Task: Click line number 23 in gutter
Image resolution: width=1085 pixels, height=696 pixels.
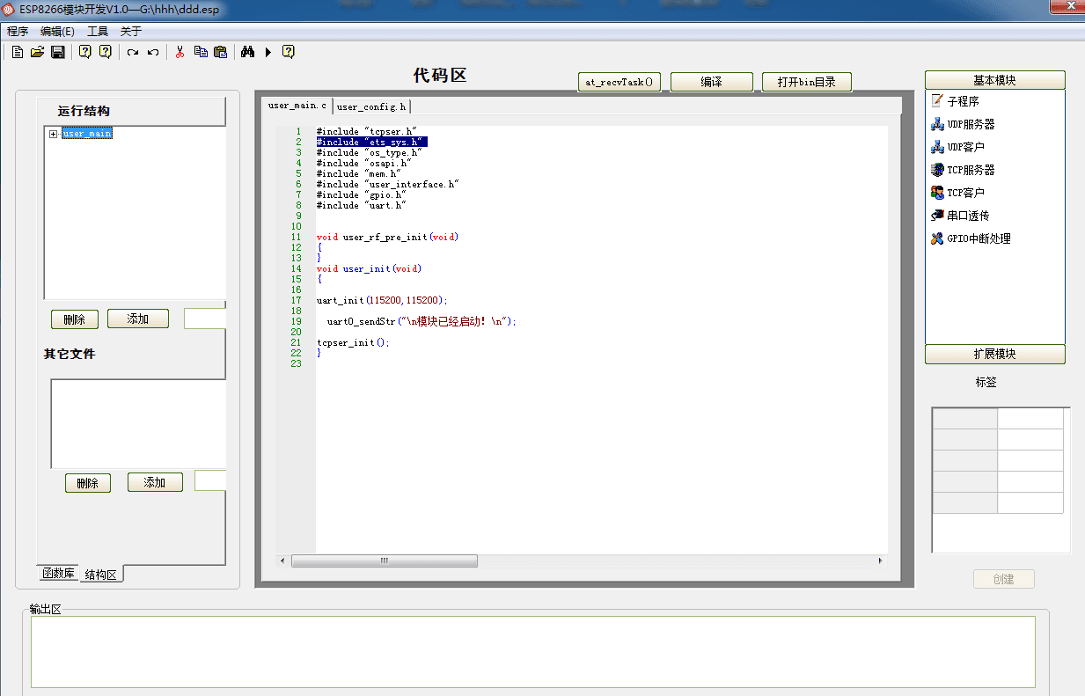Action: click(x=296, y=363)
